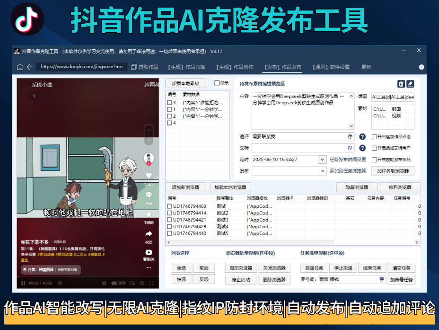Screen dimensions: 439x330
Task: Enable 开启追加作品评论 checkbox
Action: (374, 136)
